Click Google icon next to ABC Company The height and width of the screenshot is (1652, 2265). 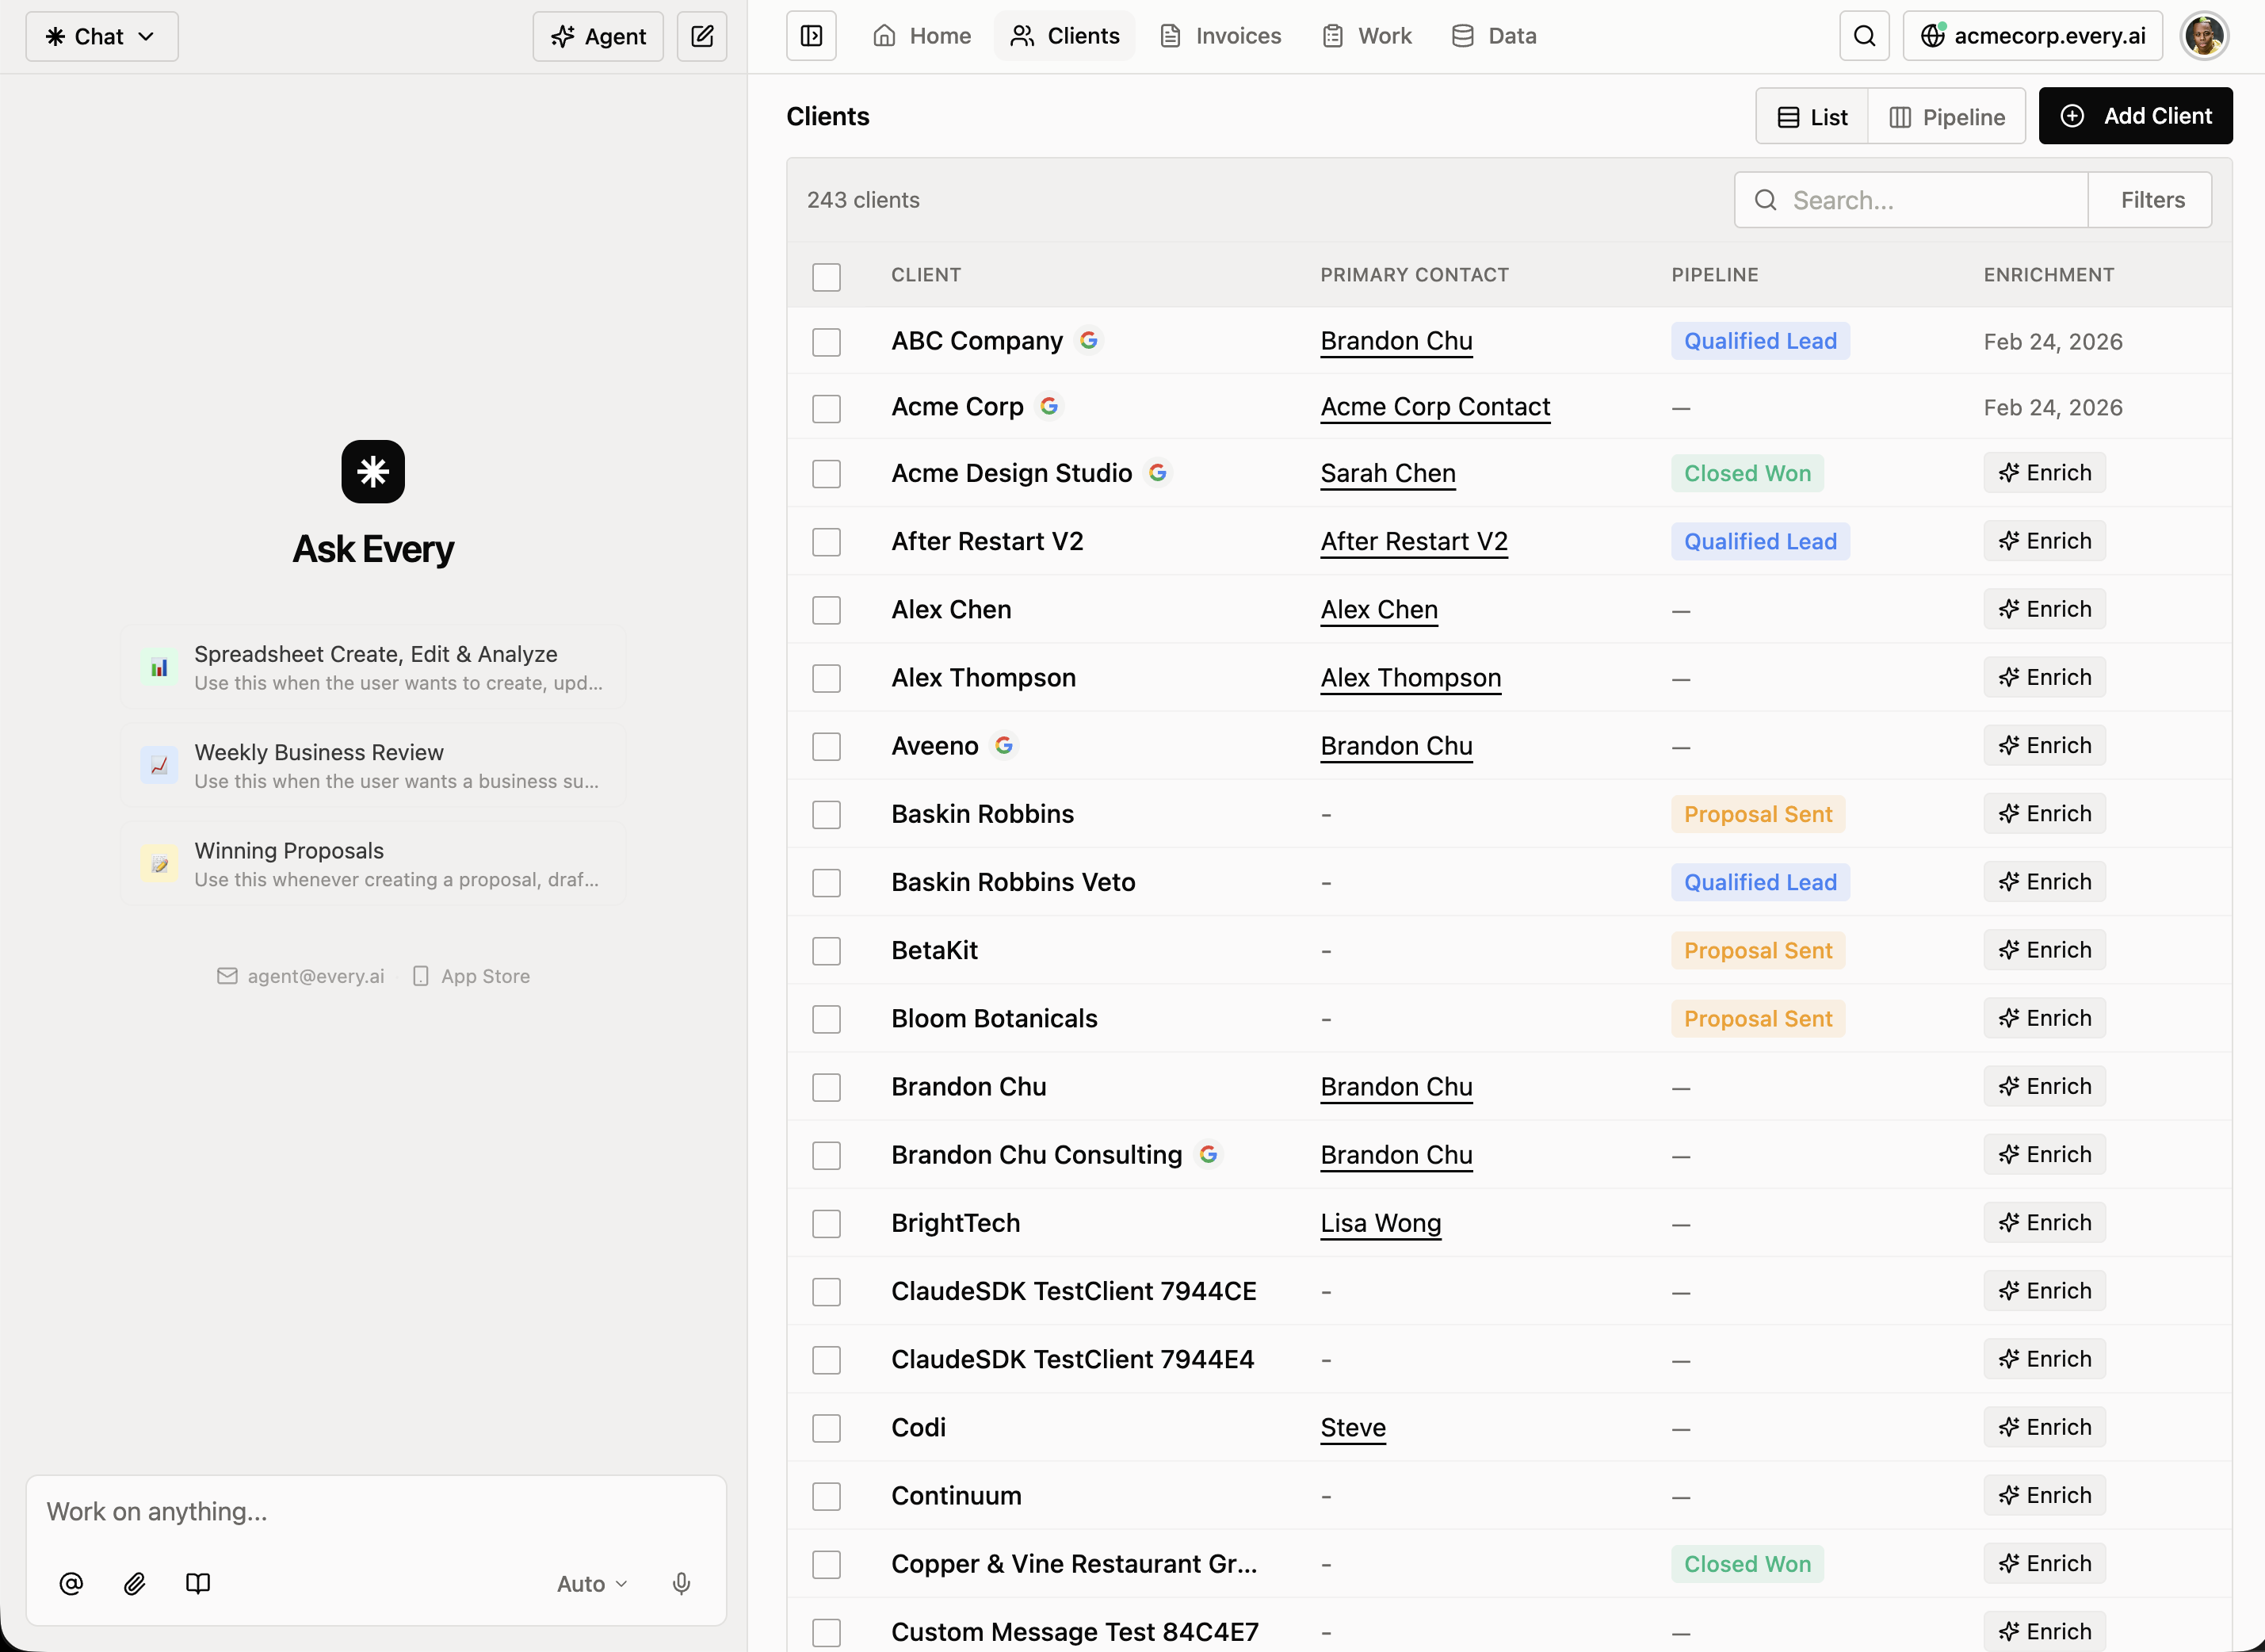tap(1089, 340)
